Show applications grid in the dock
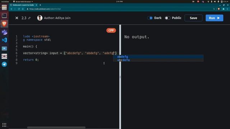Screen dimensions: 230x129 tap(4, 125)
